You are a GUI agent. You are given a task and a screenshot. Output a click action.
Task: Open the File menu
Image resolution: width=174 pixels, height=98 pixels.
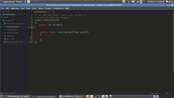[2, 8]
